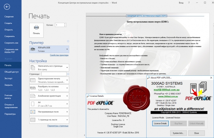Open www.3000ad.com.au website link
Viewport: 214px width, 138px height.
click(x=168, y=96)
